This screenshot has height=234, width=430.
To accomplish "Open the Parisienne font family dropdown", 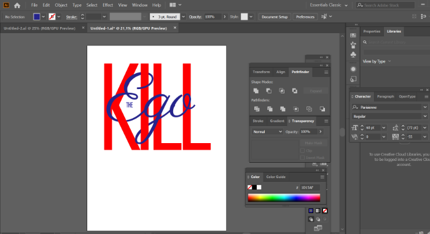I will 425,107.
